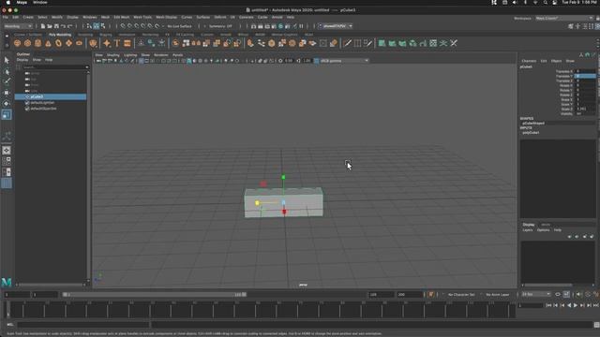Viewport: 600px width, 337px height.
Task: Create a polygon cube from the shelf
Action: pos(27,43)
